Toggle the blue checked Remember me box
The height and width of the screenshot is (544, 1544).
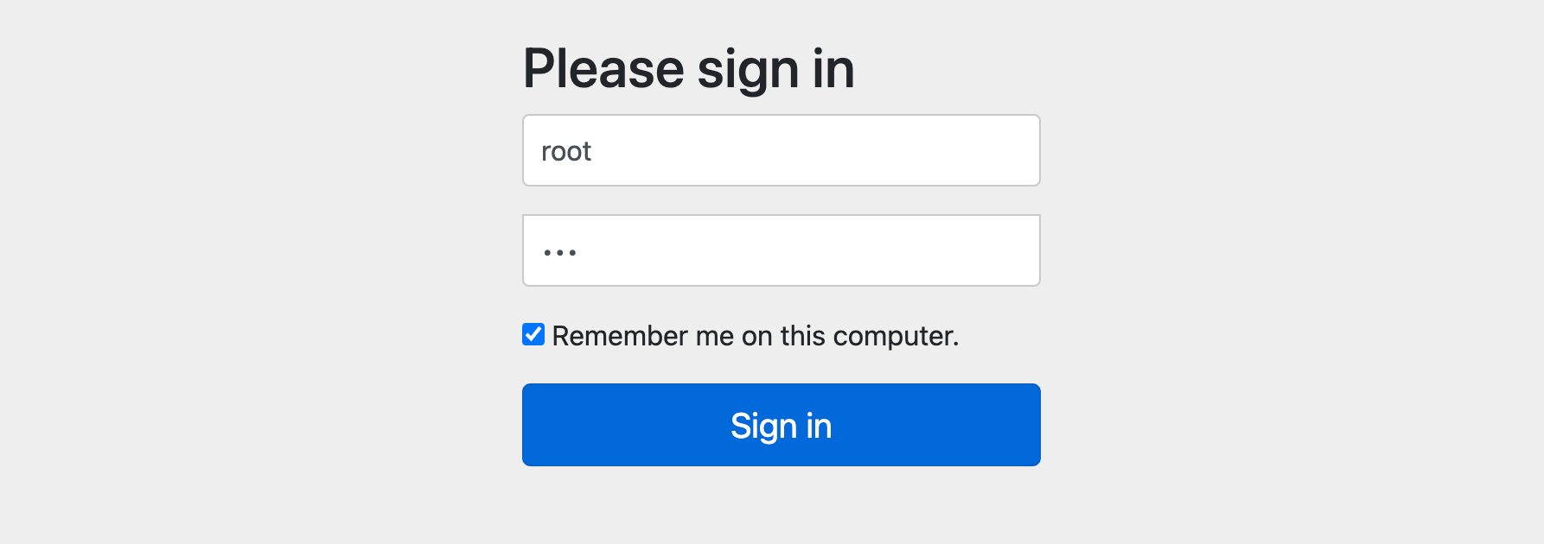(x=533, y=335)
